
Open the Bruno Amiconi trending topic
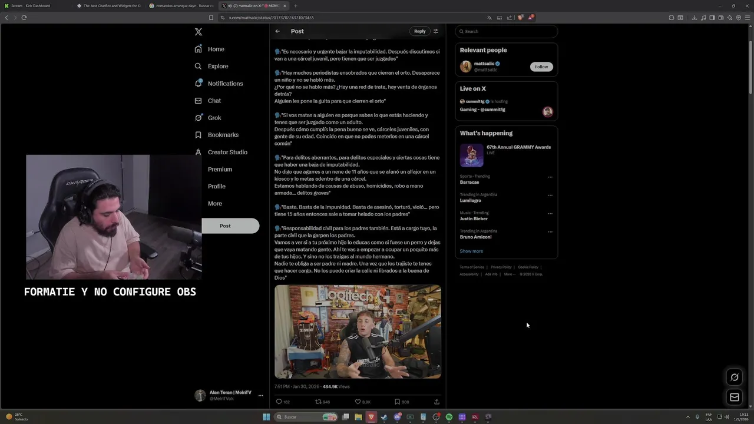pyautogui.click(x=475, y=237)
